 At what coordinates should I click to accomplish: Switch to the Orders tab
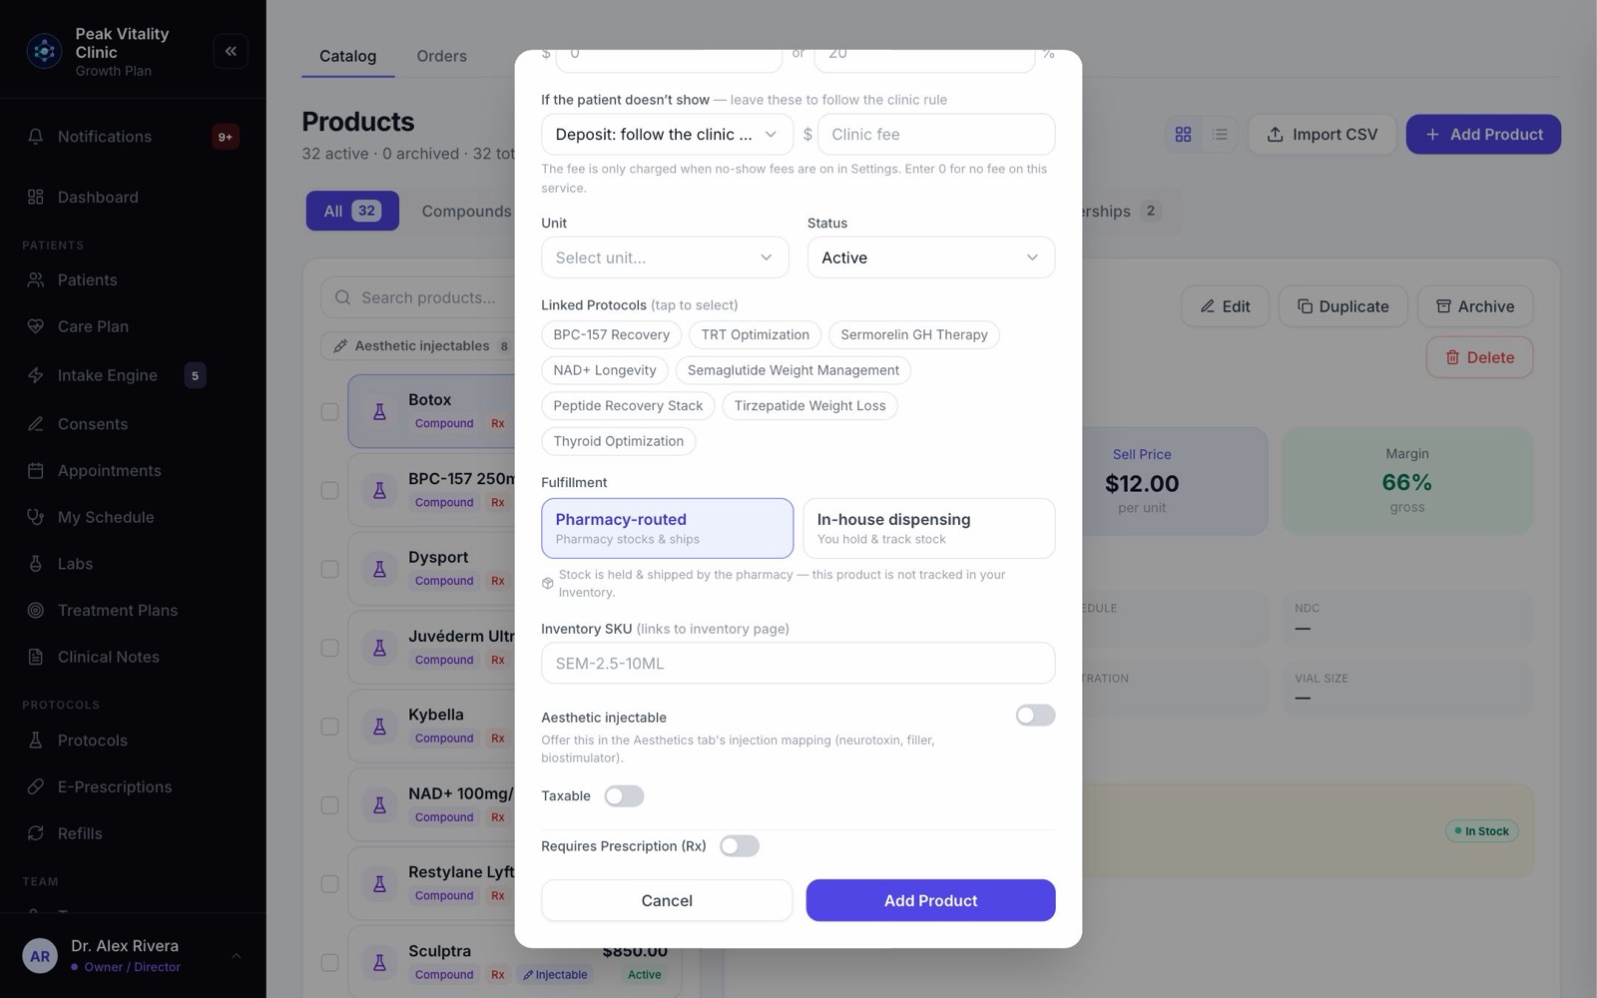point(441,56)
